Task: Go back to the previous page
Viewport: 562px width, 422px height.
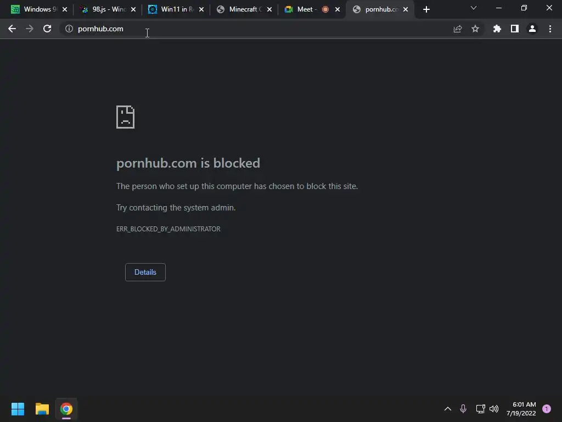Action: pyautogui.click(x=12, y=29)
